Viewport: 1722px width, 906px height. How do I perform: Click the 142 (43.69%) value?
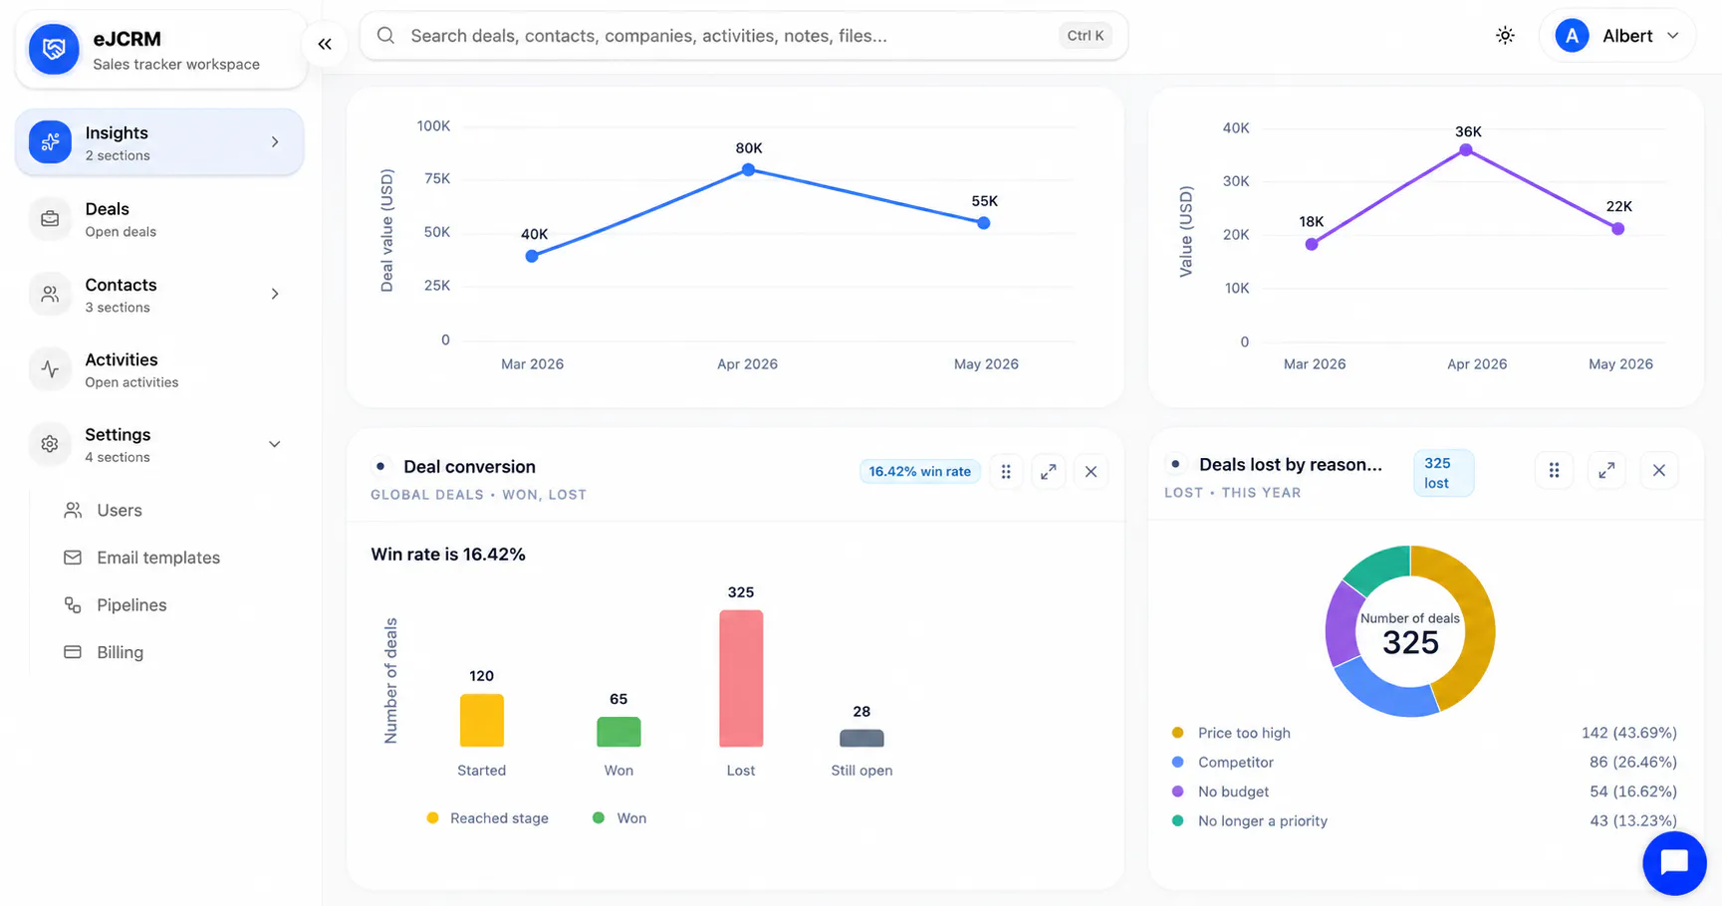1629,733
